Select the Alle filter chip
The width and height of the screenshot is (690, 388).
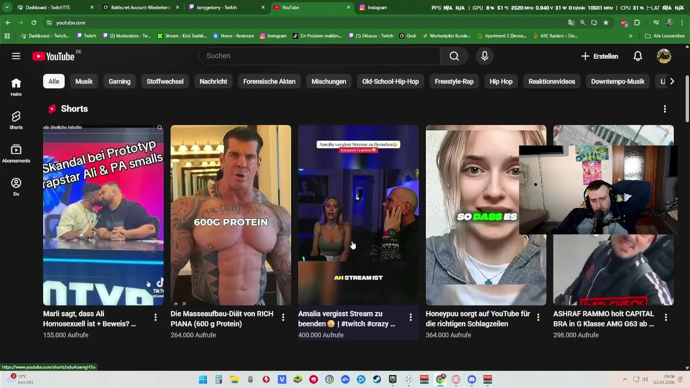pyautogui.click(x=54, y=81)
